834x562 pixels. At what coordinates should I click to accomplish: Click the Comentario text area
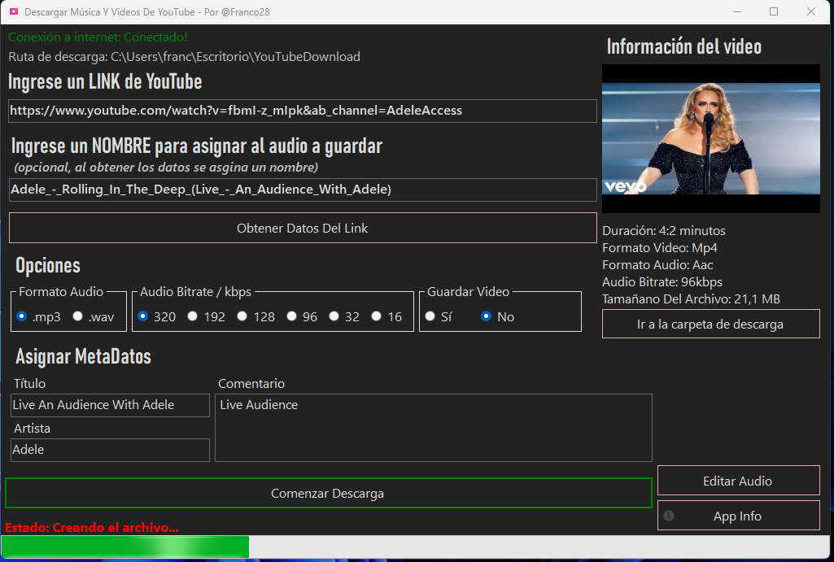point(434,428)
